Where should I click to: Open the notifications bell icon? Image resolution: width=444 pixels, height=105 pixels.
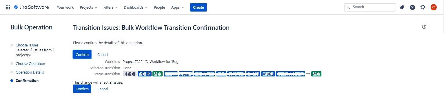(402, 7)
